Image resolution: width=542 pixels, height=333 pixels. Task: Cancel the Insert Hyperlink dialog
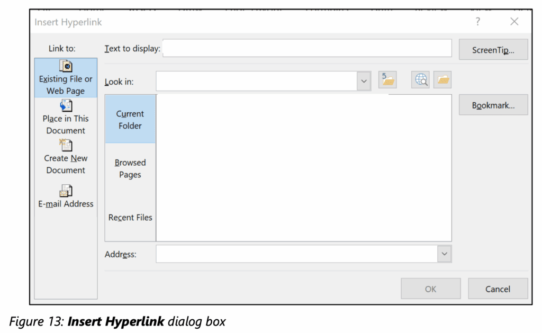click(497, 289)
